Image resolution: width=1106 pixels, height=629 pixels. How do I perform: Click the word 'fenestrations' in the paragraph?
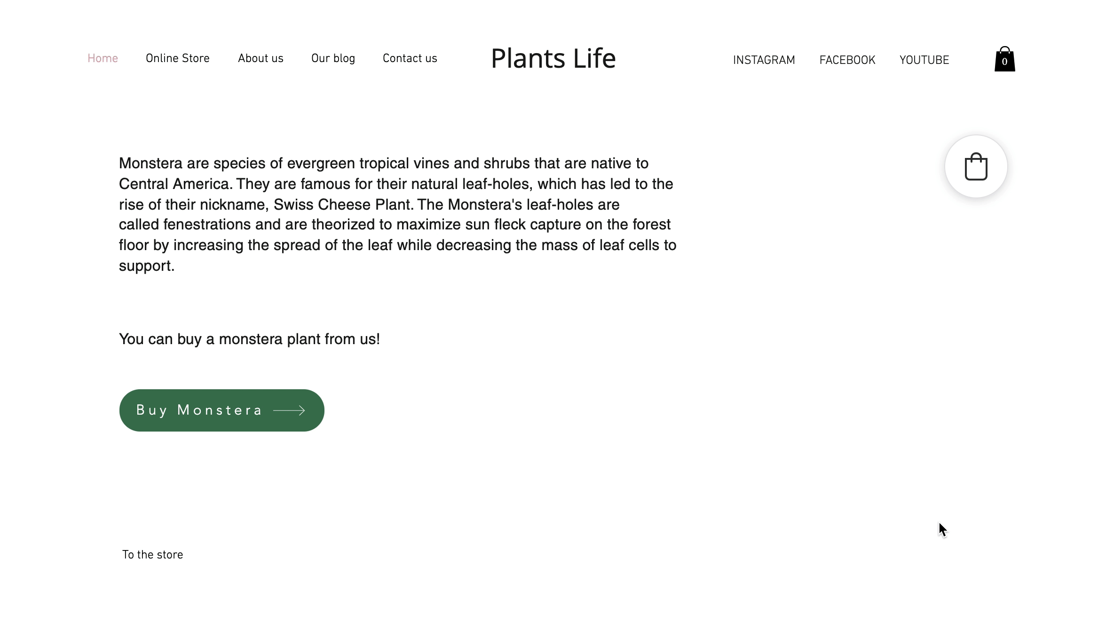[207, 225]
